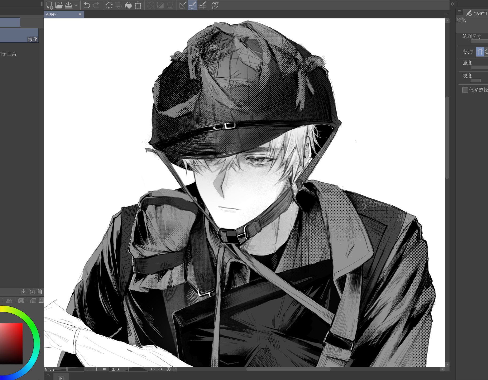Delete the sub tool with trash icon
The height and width of the screenshot is (380, 488).
click(x=40, y=292)
